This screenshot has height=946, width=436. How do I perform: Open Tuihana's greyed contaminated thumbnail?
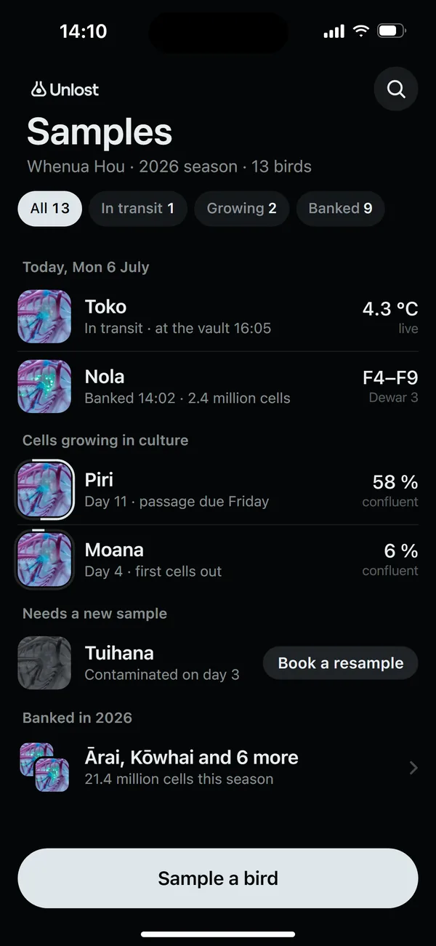(44, 663)
